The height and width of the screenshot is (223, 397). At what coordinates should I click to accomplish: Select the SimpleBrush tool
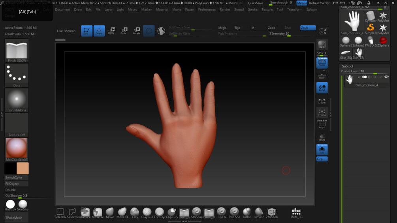coord(371,29)
